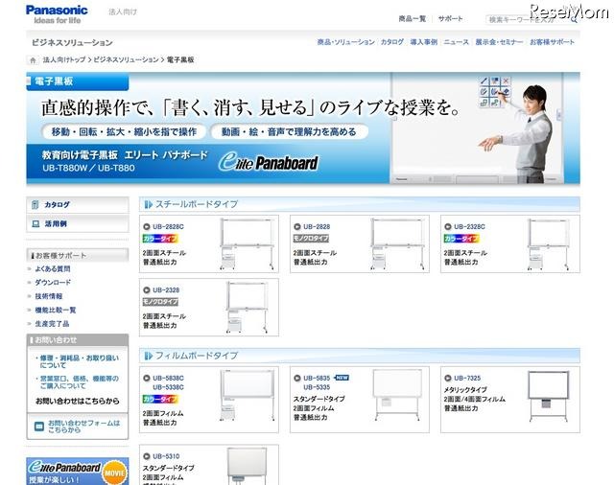Open よくある質問 support link

53,268
